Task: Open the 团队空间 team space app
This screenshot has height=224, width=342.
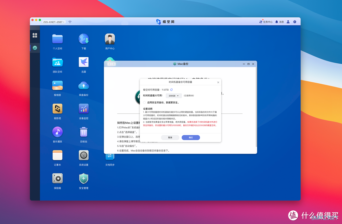Action: pyautogui.click(x=57, y=65)
